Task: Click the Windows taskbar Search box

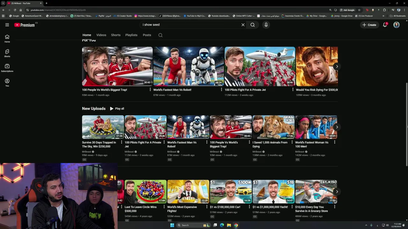Action: (193, 225)
